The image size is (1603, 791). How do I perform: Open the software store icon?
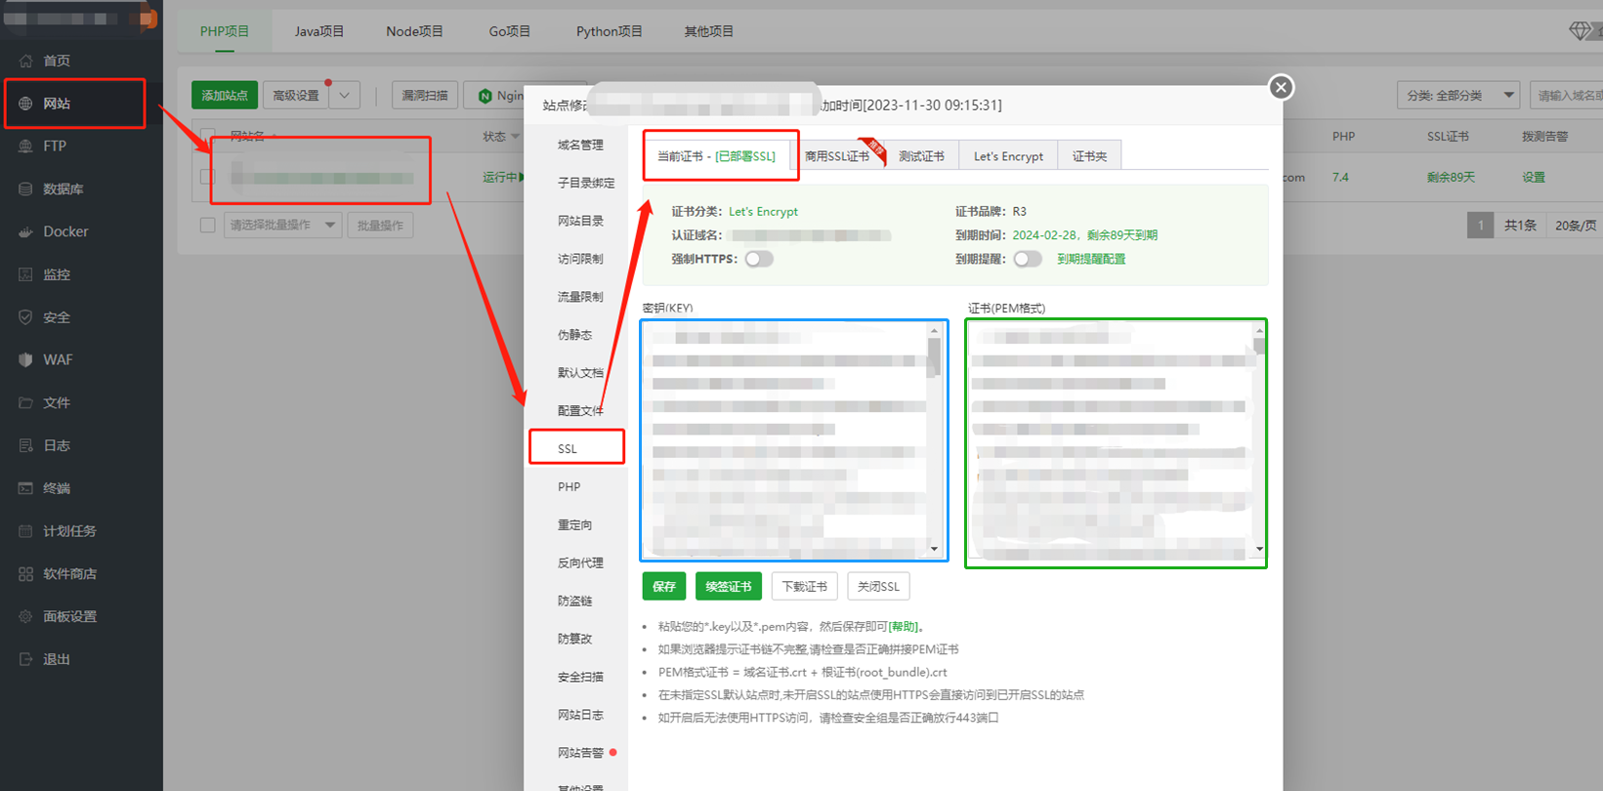(x=25, y=574)
